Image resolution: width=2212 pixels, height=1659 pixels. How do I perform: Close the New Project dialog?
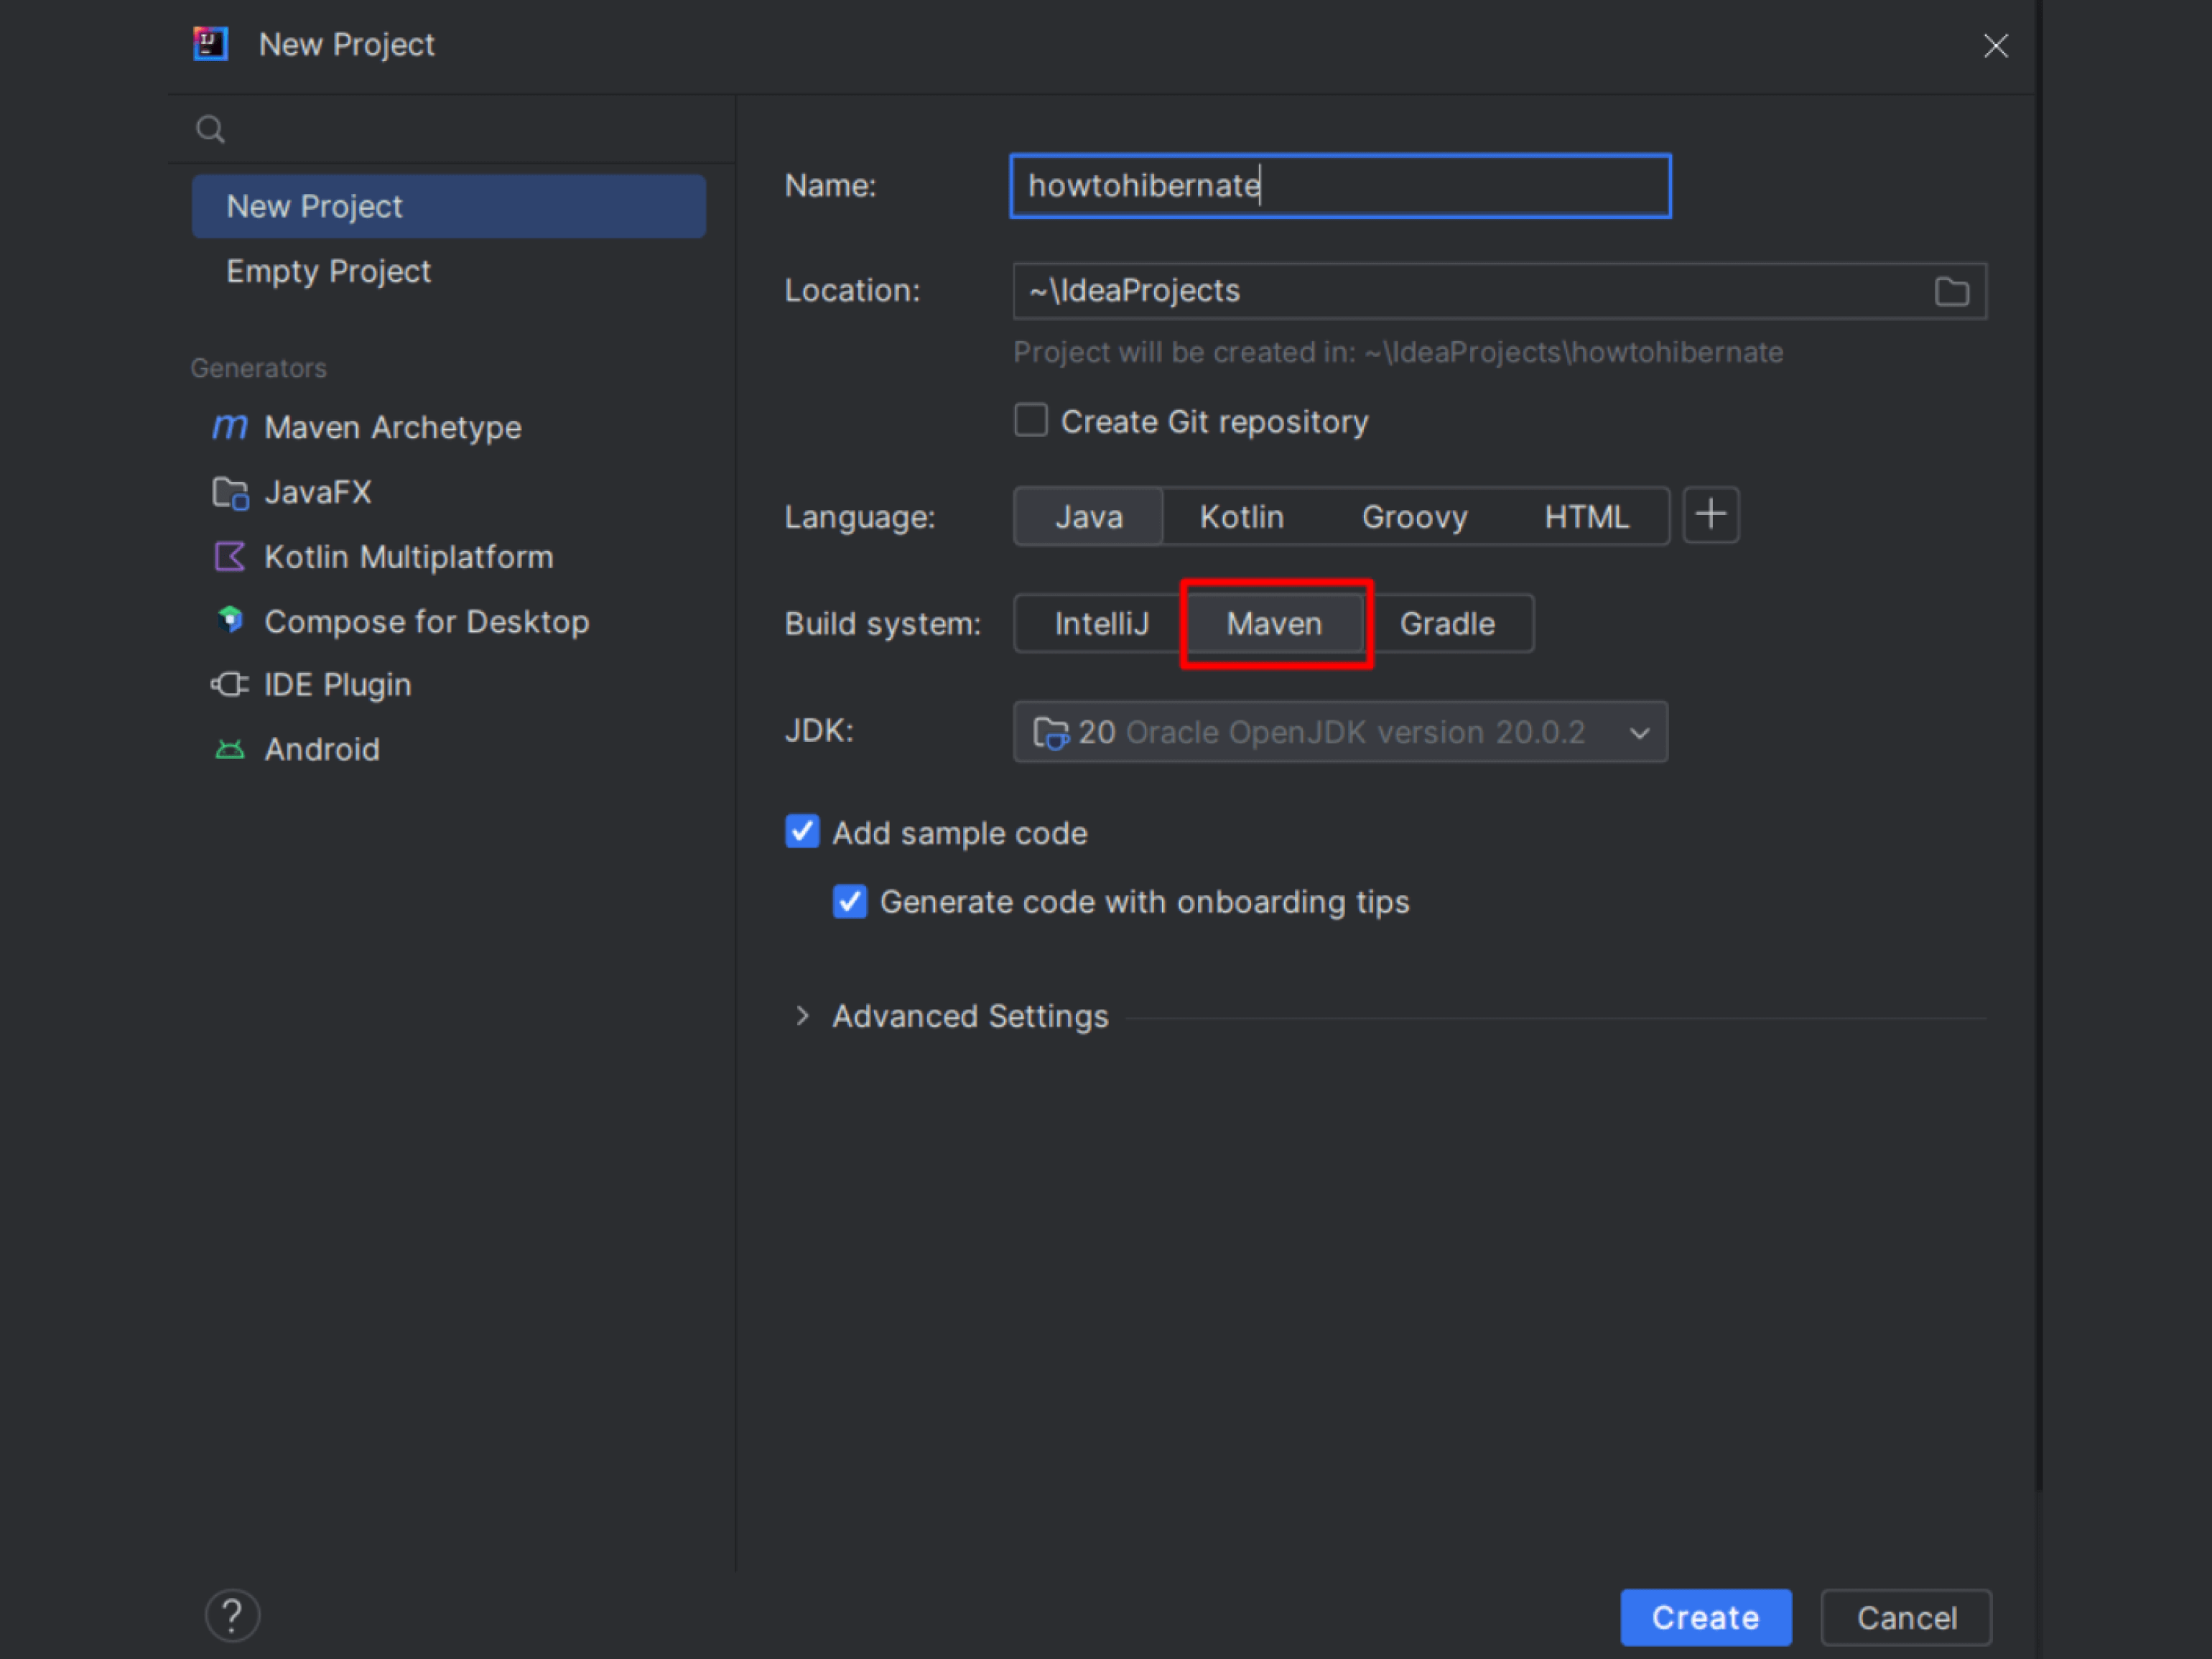(x=1995, y=45)
